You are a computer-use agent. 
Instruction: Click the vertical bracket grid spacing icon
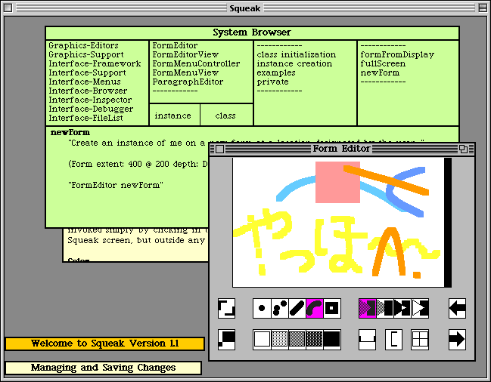tap(393, 340)
